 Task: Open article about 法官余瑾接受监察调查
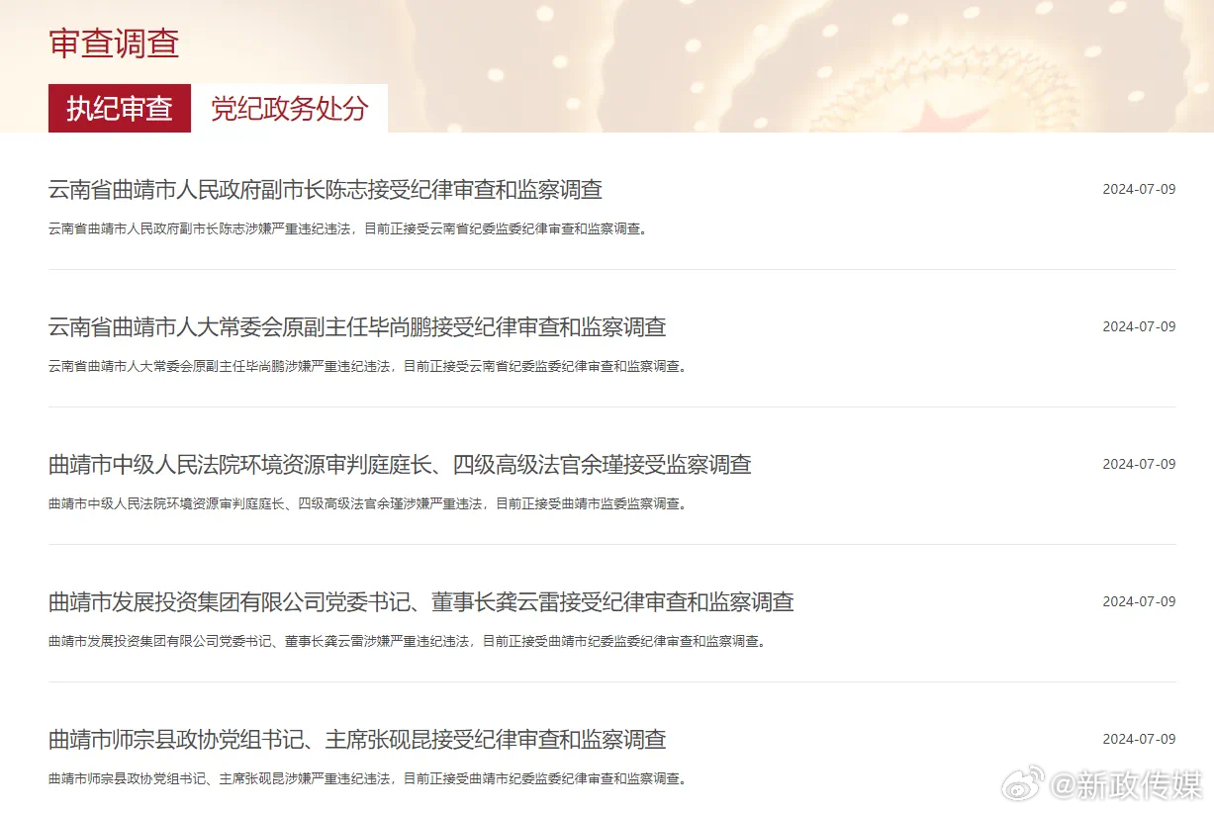(400, 464)
